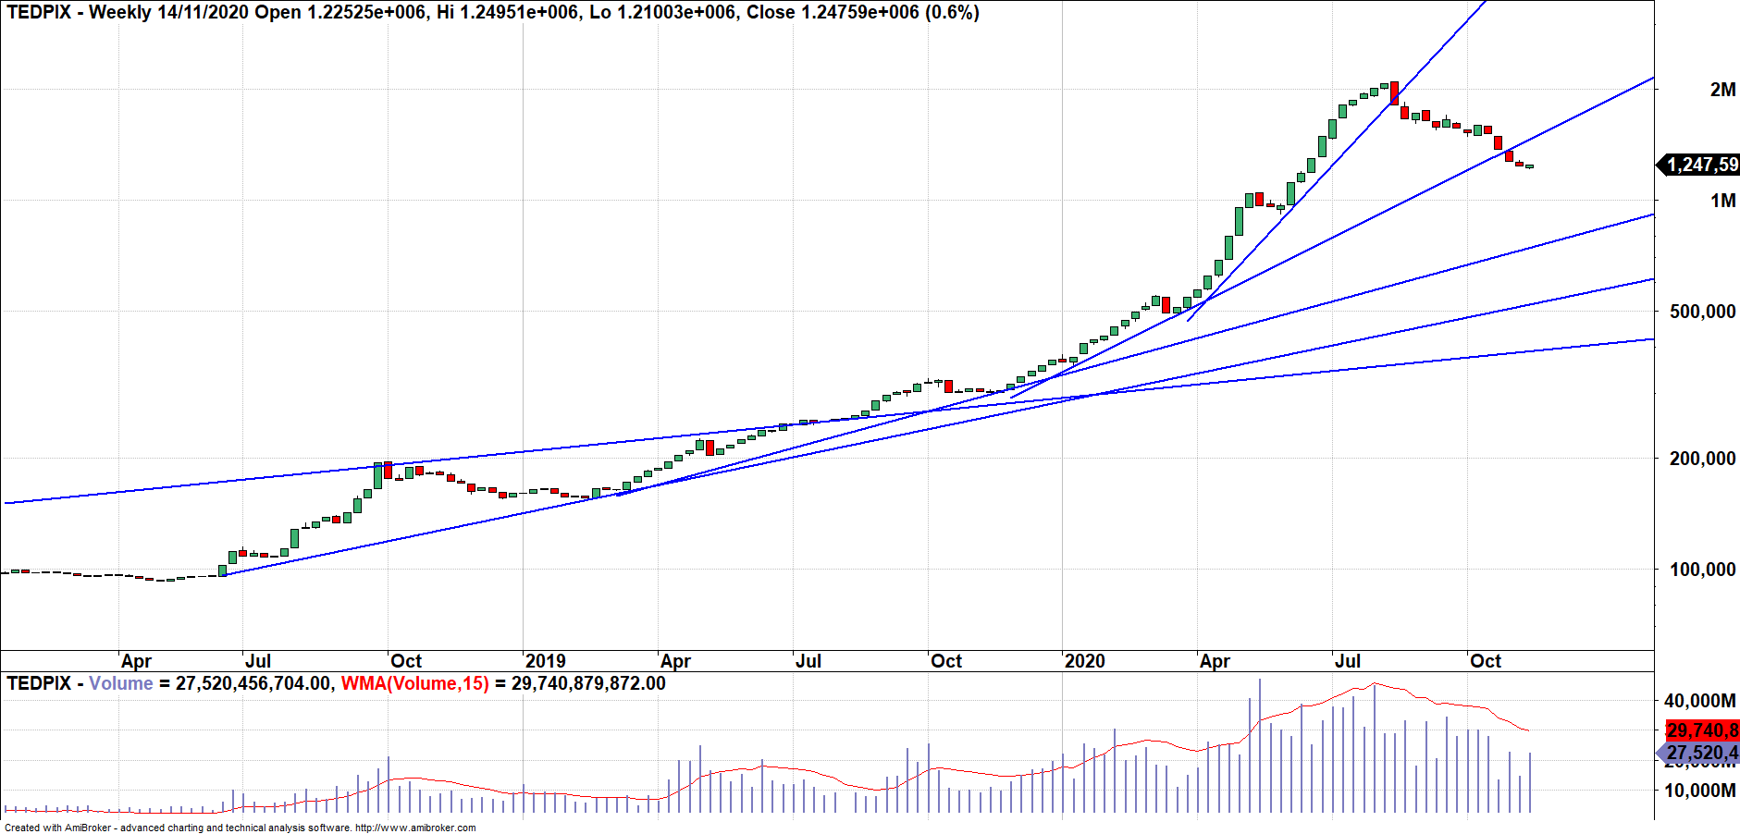Click the 10,000M volume axis label
The height and width of the screenshot is (834, 1740).
[1699, 791]
